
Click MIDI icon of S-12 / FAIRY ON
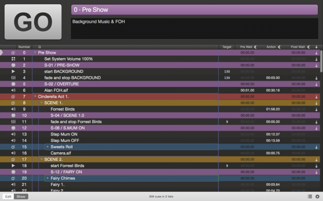coord(13,172)
